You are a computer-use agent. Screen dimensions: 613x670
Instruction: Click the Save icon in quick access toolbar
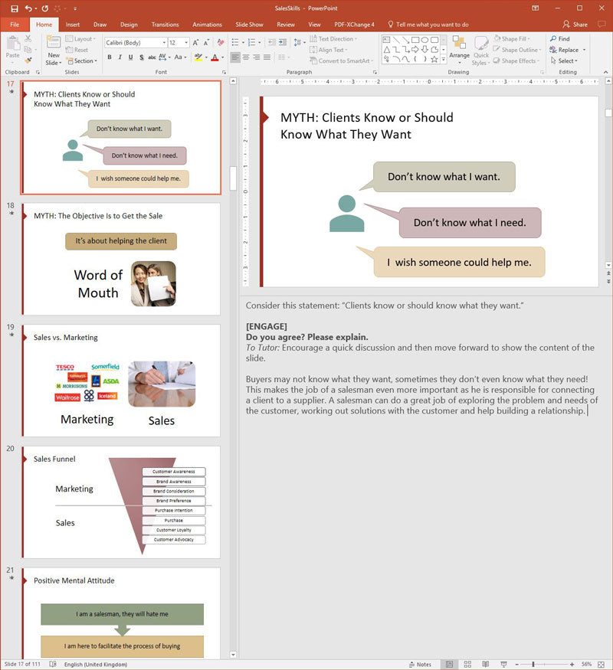point(14,8)
